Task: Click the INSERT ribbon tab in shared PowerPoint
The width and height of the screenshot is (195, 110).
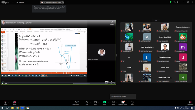Action: tap(12, 32)
